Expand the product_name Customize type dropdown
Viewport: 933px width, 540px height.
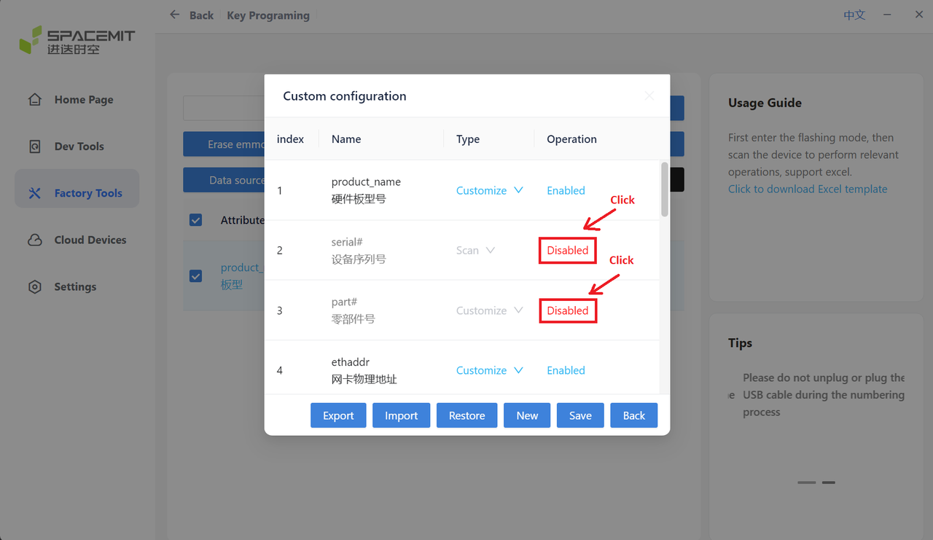pos(490,190)
